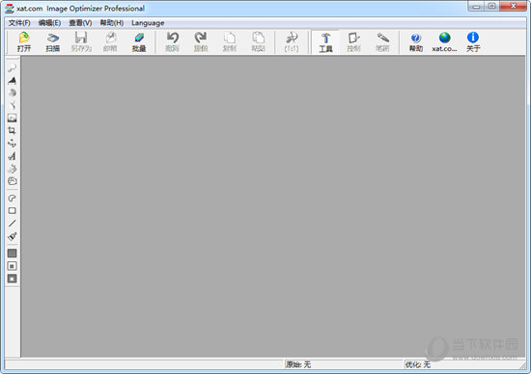Click the gray image canvas area
Image resolution: width=531 pixels, height=374 pixels.
[x=273, y=206]
